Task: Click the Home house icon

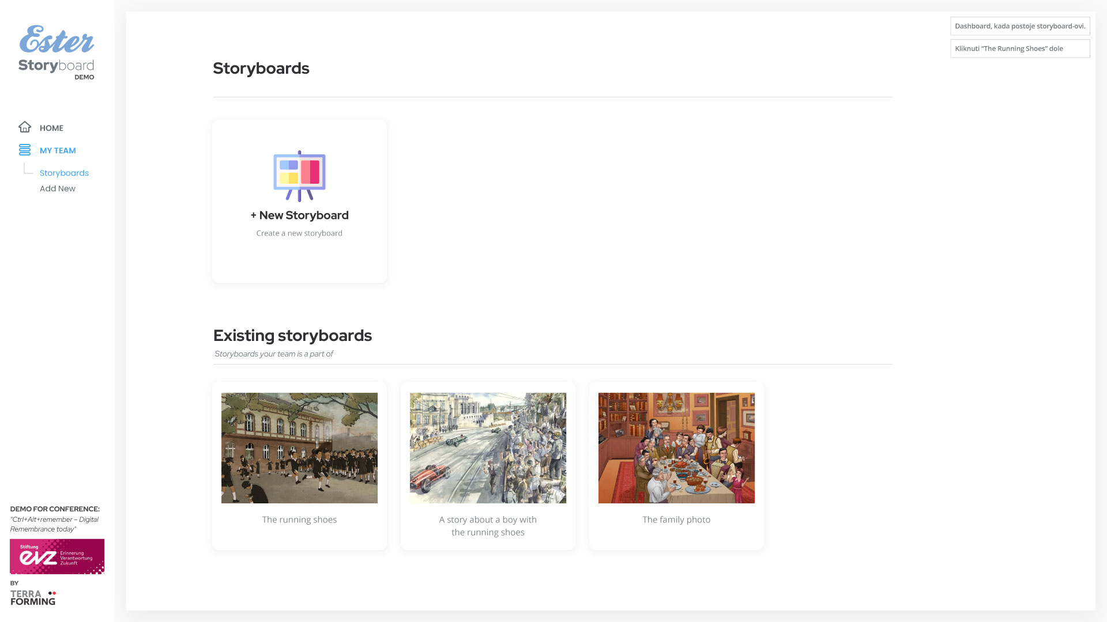Action: [25, 127]
